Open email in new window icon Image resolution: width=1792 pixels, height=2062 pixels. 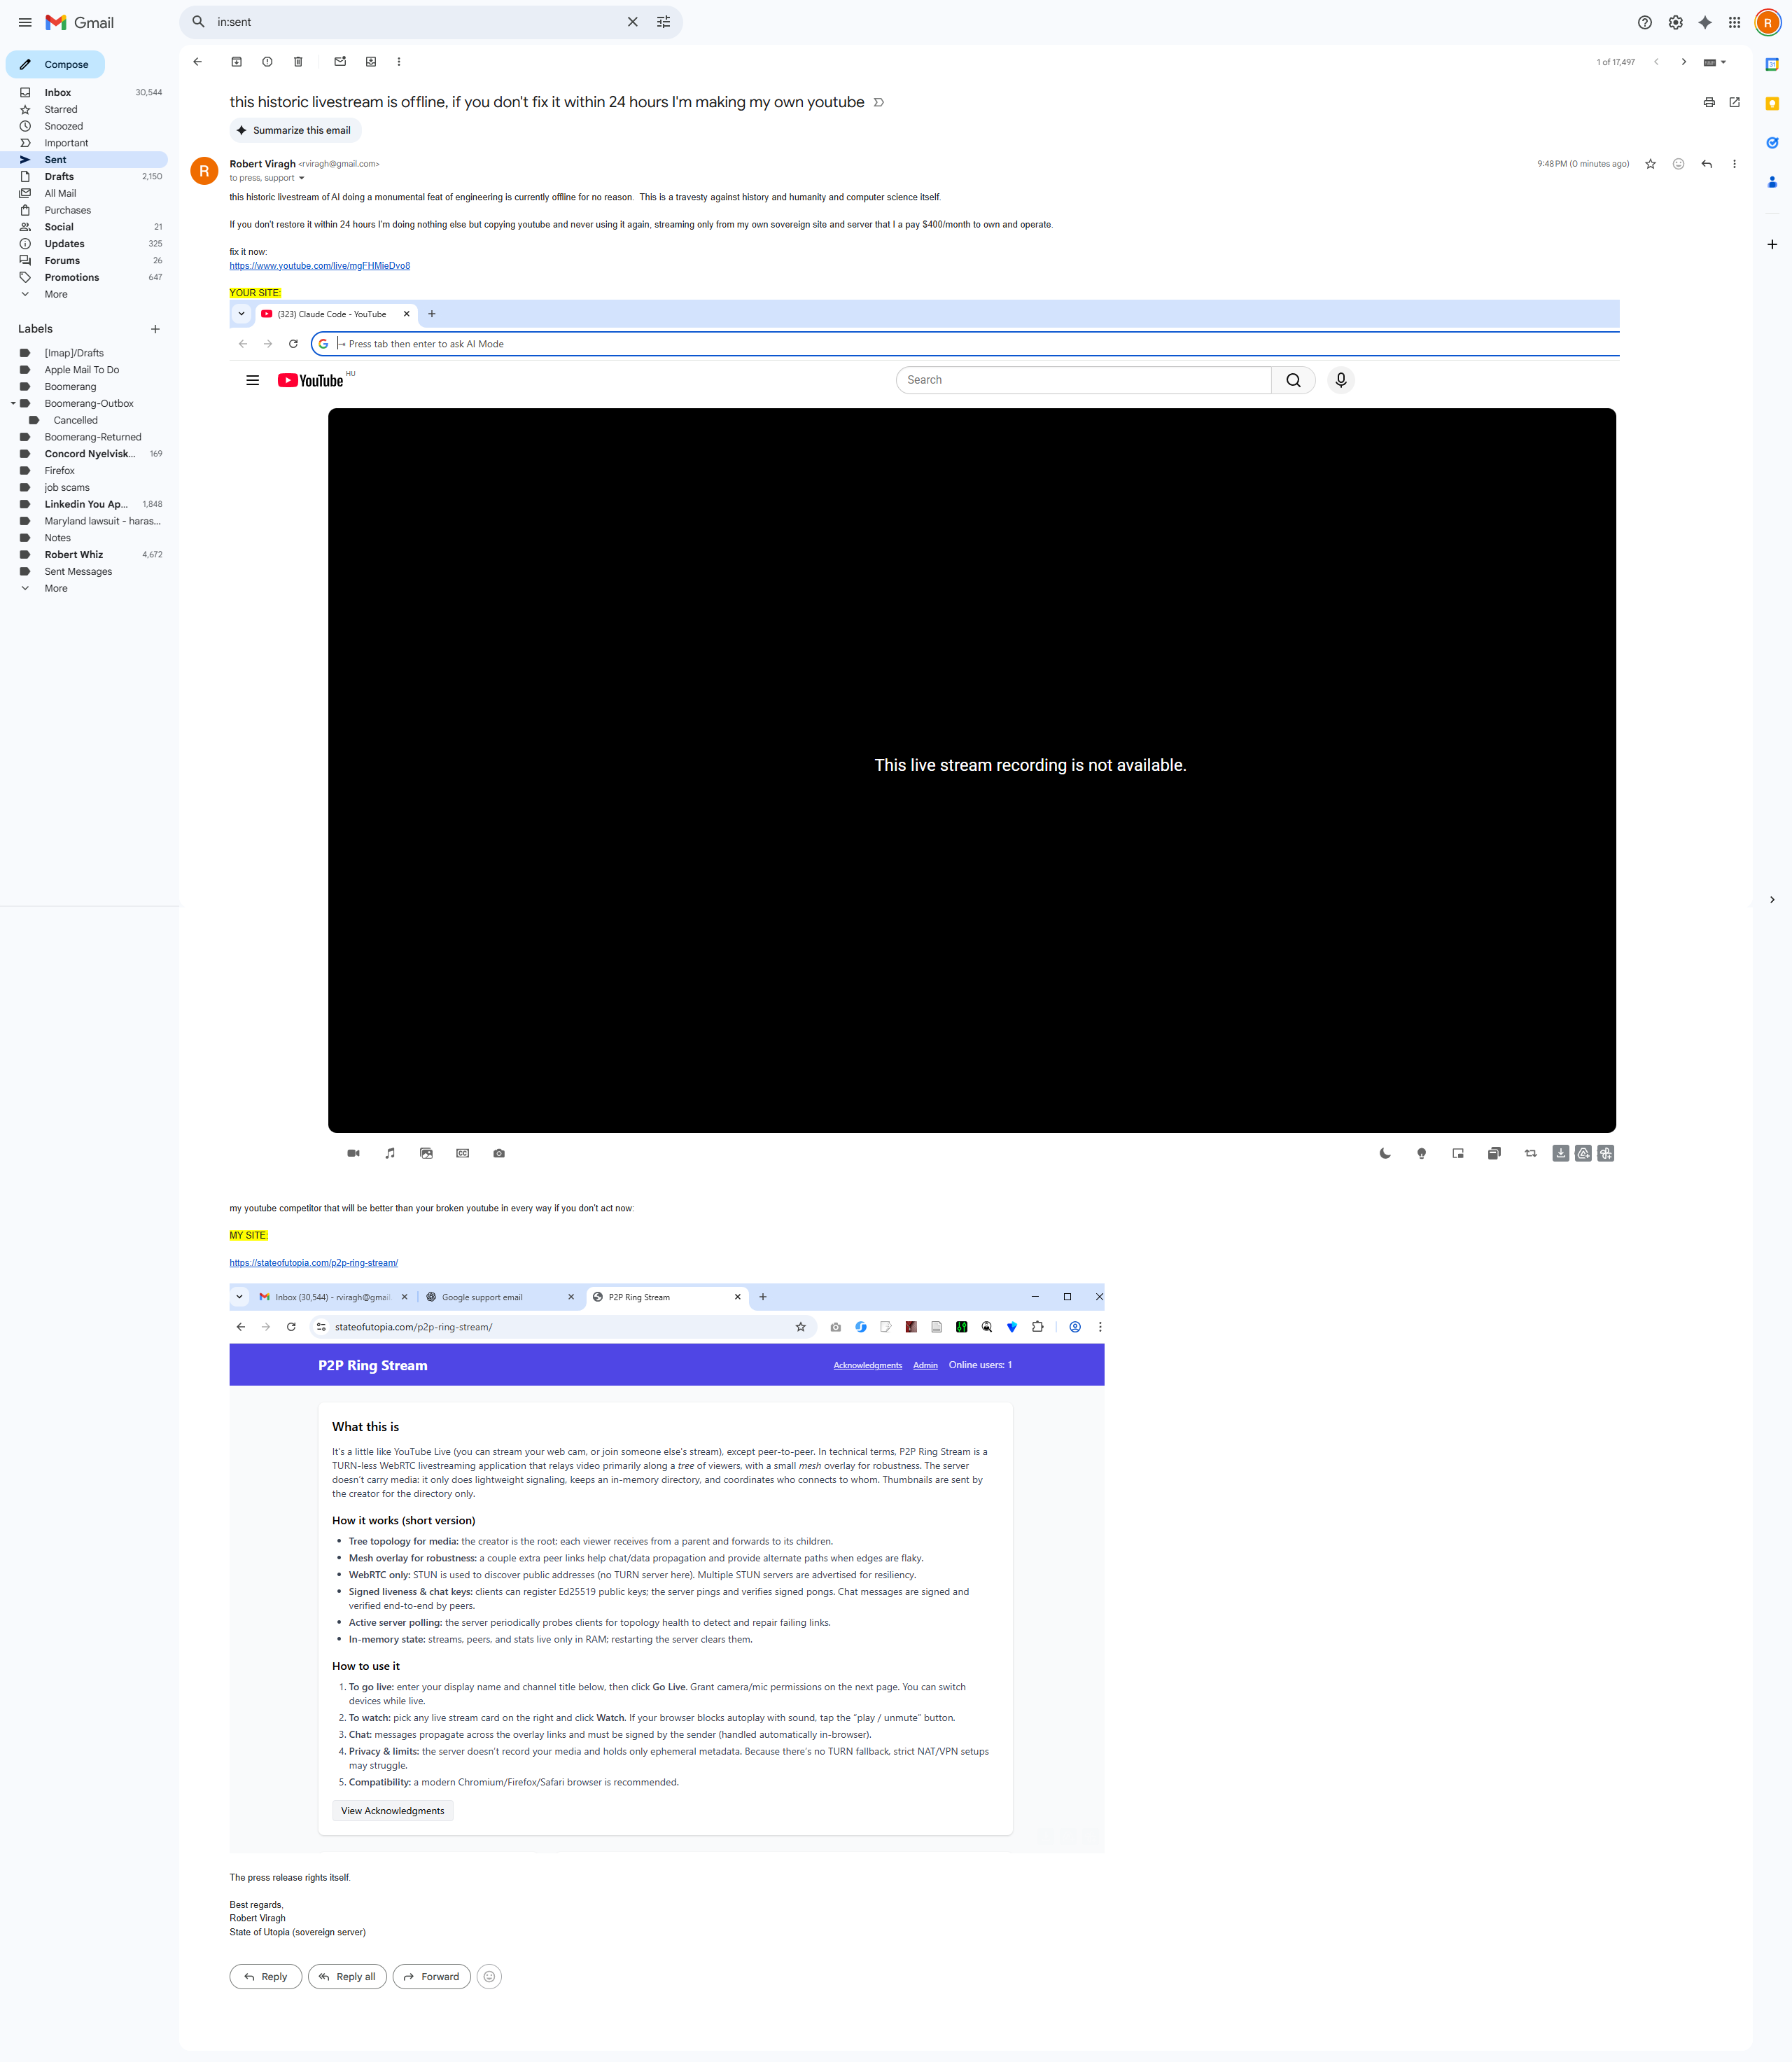click(1735, 102)
